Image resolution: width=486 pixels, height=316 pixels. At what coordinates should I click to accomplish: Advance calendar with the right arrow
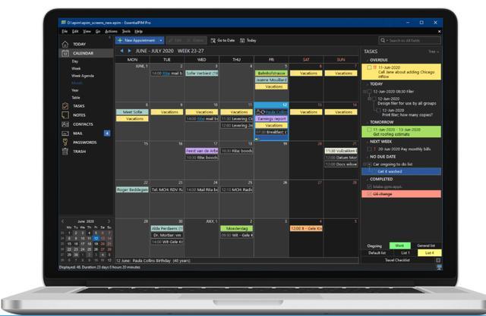point(128,51)
